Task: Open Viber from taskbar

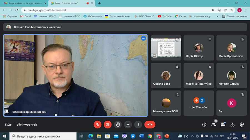Action: [124, 136]
